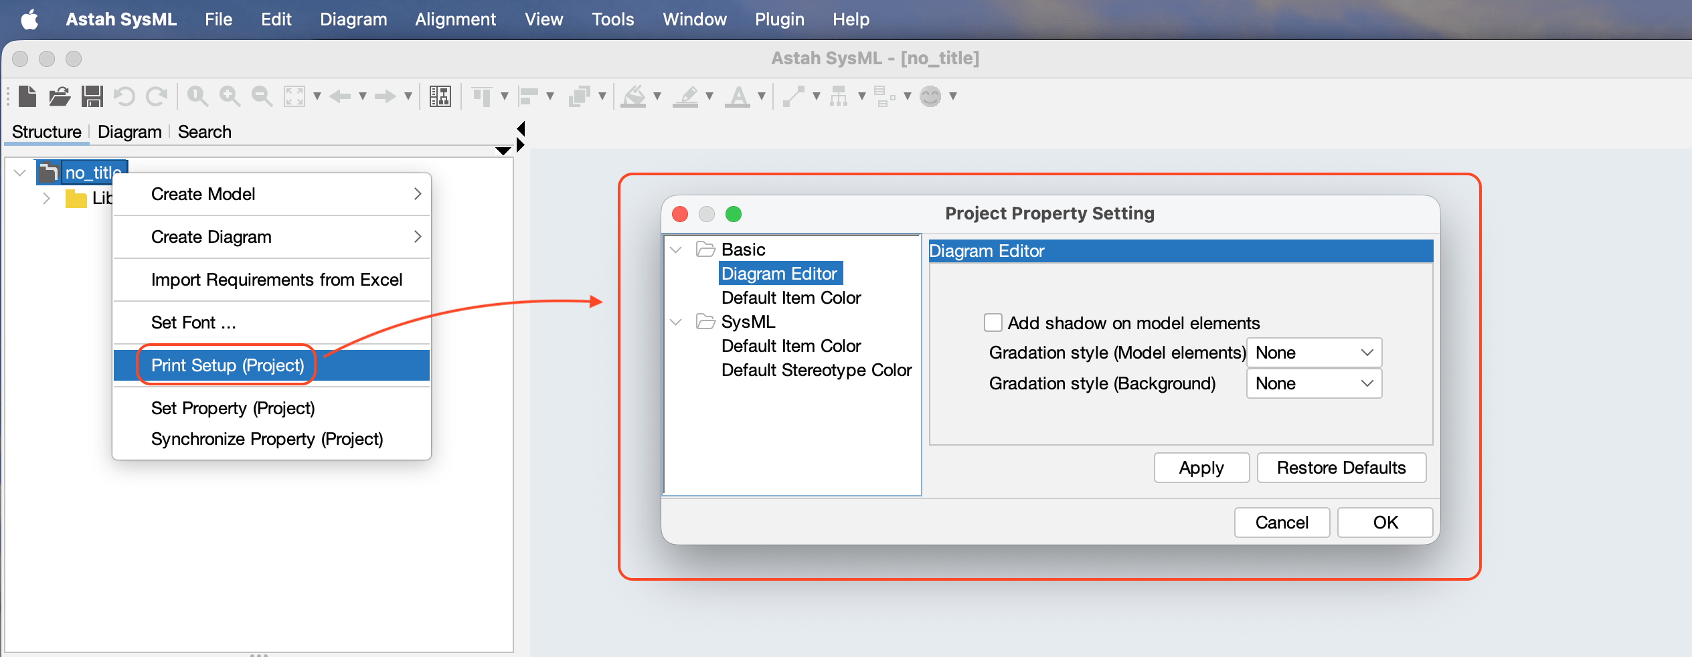Collapse the Basic category in Project Property Setting
This screenshot has width=1692, height=657.
coord(676,249)
